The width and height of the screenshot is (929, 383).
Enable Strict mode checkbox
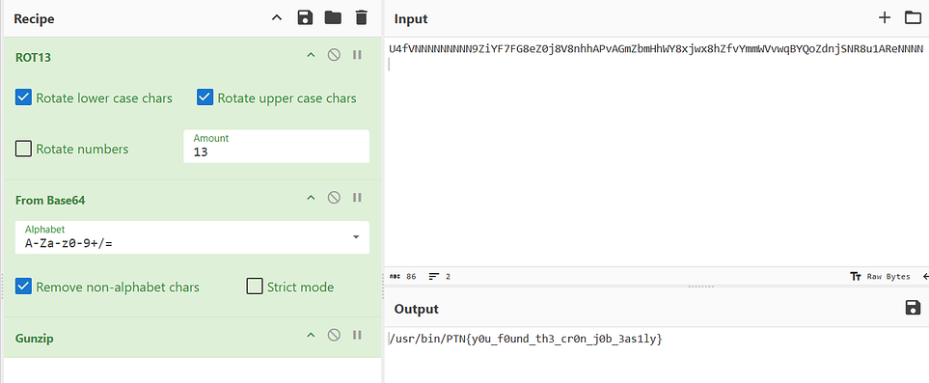coord(254,287)
